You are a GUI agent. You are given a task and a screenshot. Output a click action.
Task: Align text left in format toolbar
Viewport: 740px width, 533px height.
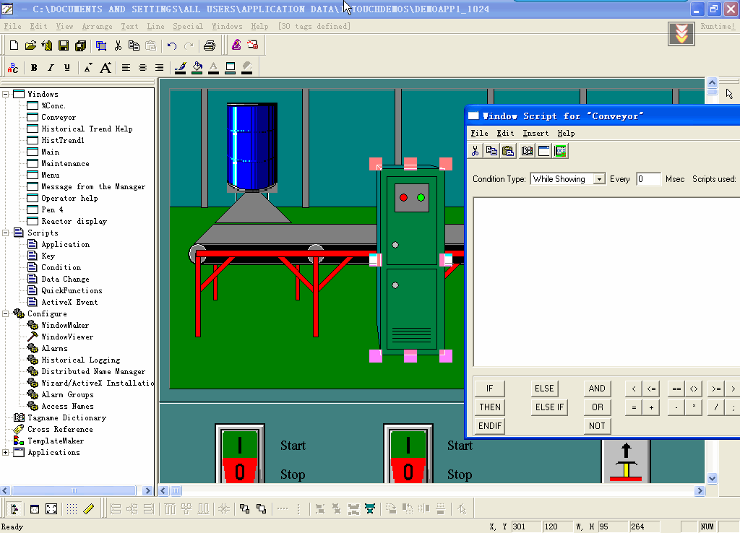(126, 67)
